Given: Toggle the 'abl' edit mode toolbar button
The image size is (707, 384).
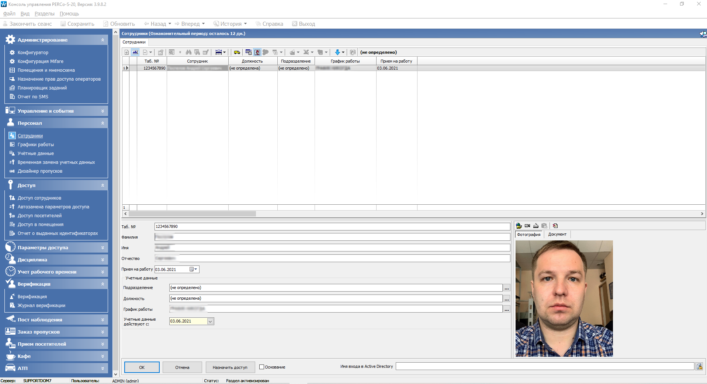Looking at the screenshot, I should click(135, 52).
